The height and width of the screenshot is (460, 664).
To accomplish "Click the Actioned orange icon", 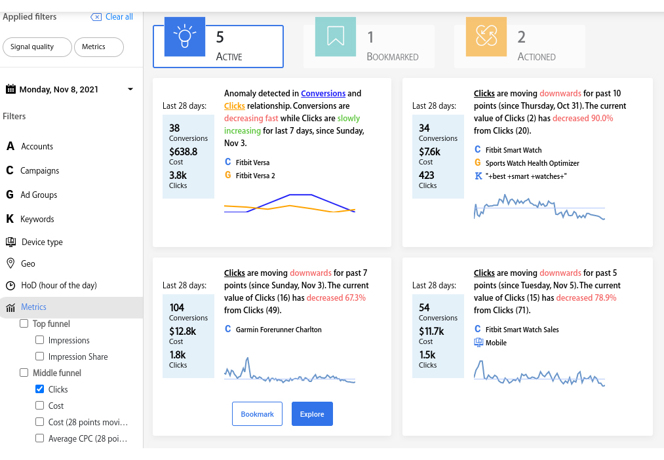I will tap(486, 37).
